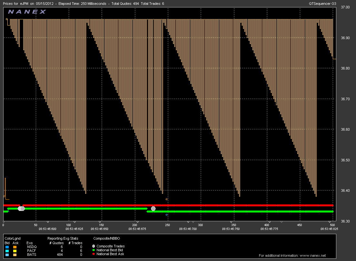
Task: Click the 484 quotes value for BATS
Action: tap(60, 255)
